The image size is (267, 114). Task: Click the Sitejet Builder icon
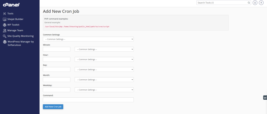[4, 19]
